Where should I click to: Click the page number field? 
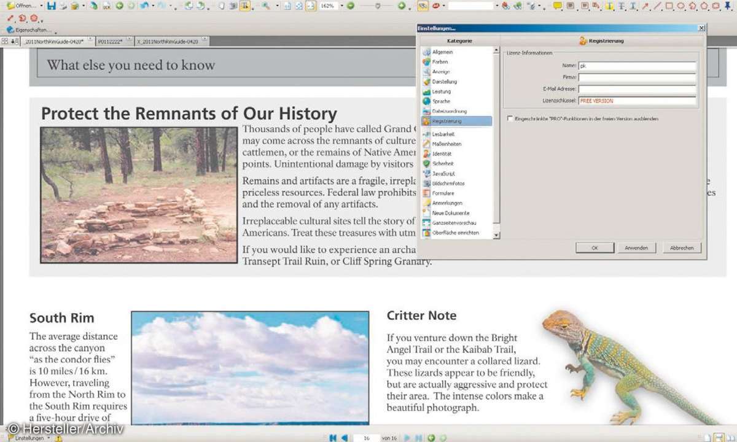367,438
